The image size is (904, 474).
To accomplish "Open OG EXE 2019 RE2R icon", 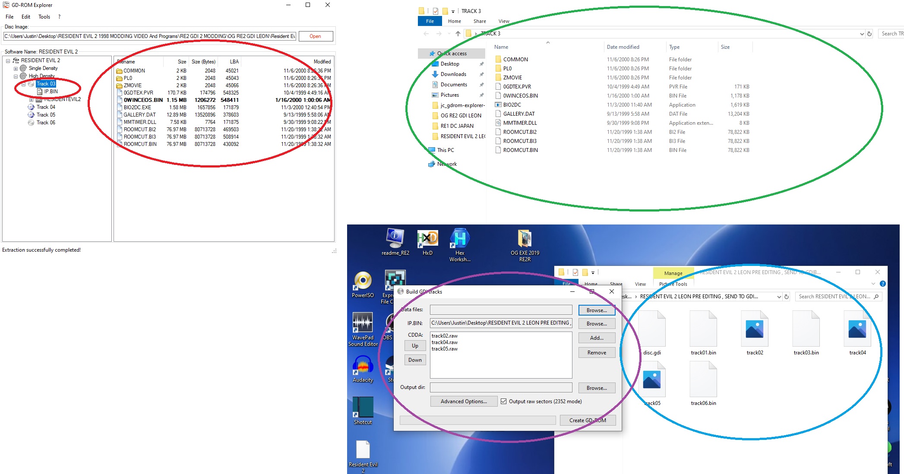I will (x=525, y=245).
